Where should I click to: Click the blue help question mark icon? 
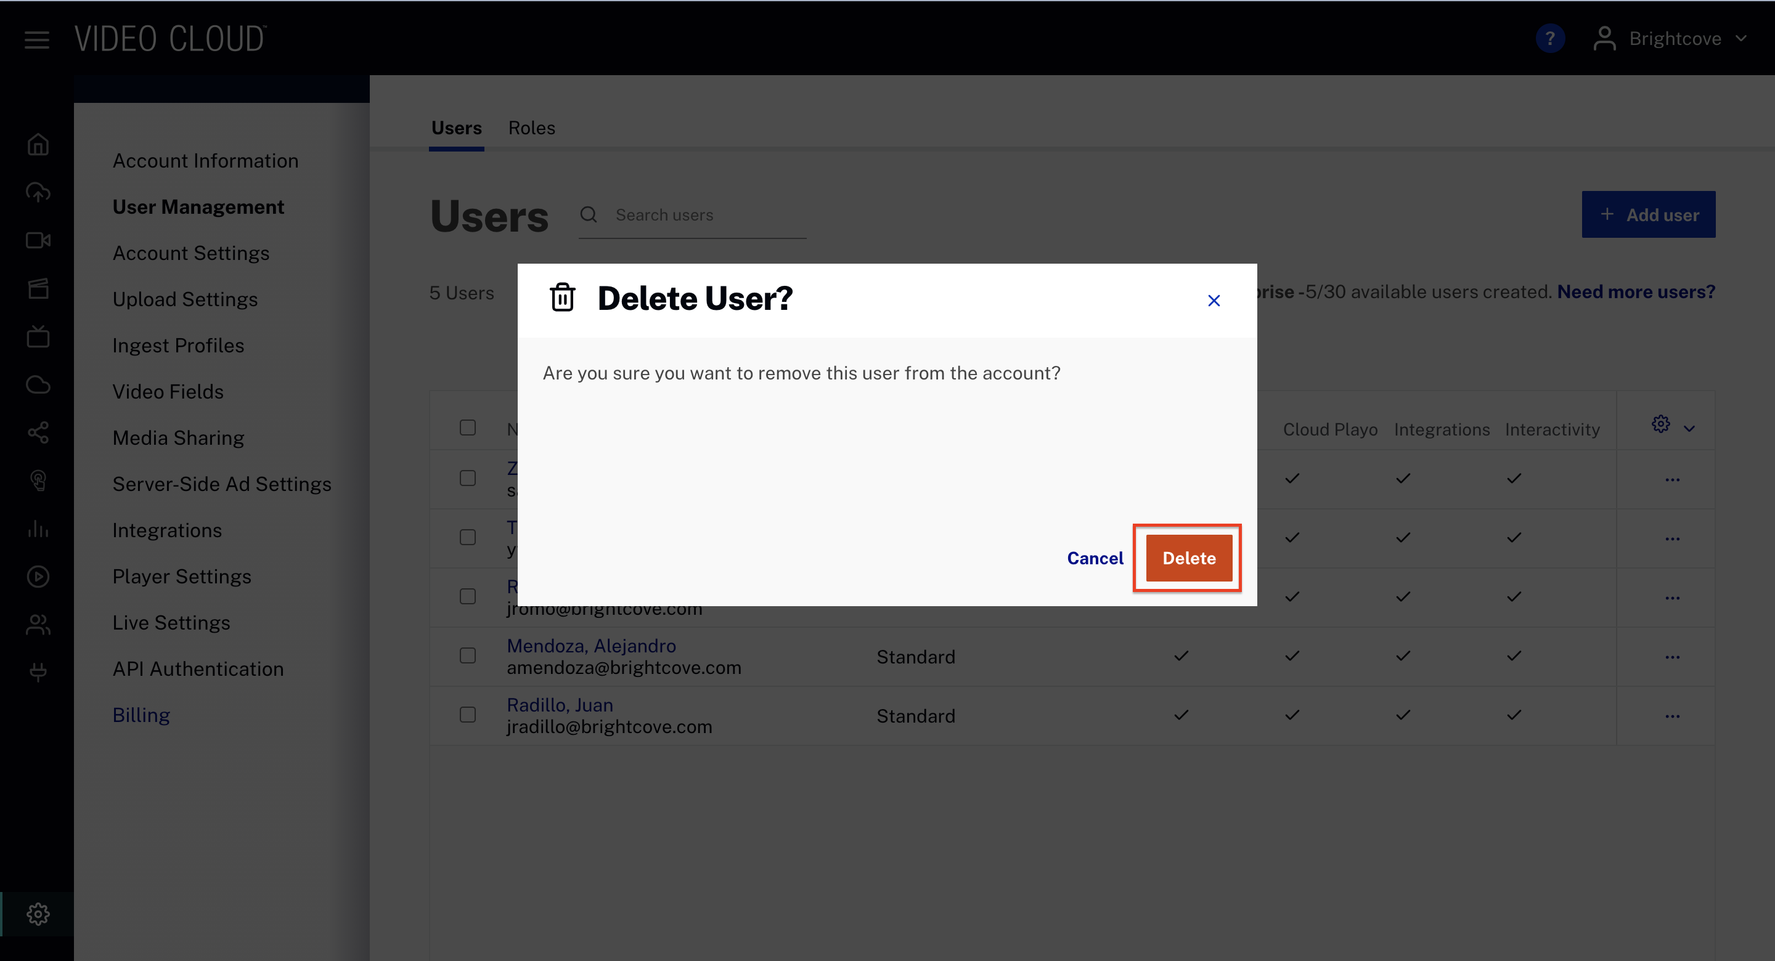[1549, 39]
